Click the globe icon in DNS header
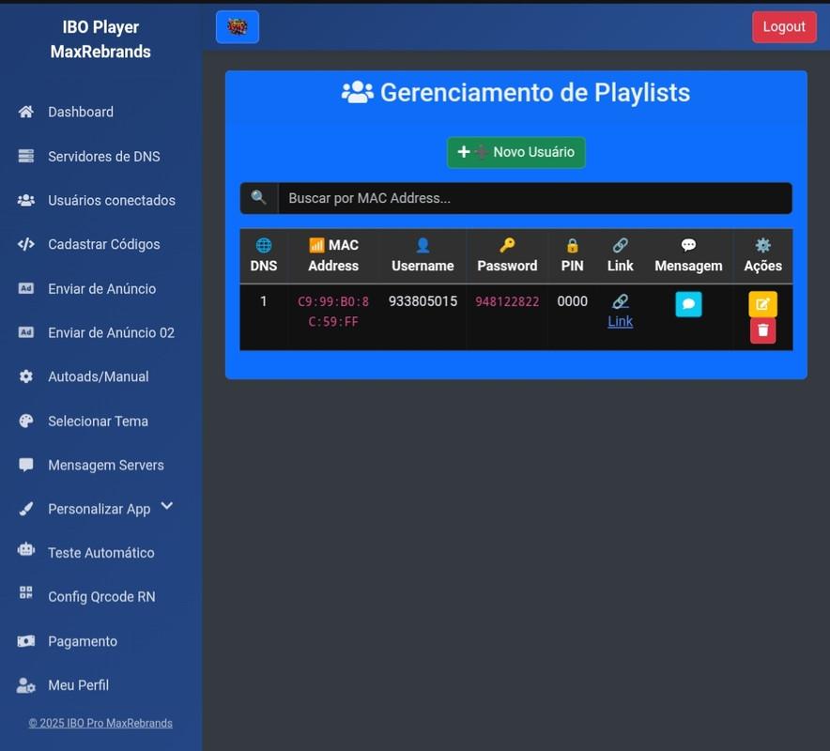The height and width of the screenshot is (751, 830). click(264, 245)
